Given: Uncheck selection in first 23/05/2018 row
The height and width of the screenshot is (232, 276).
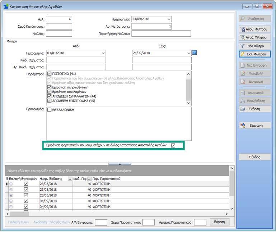Looking at the screenshot, I should click(x=26, y=184).
